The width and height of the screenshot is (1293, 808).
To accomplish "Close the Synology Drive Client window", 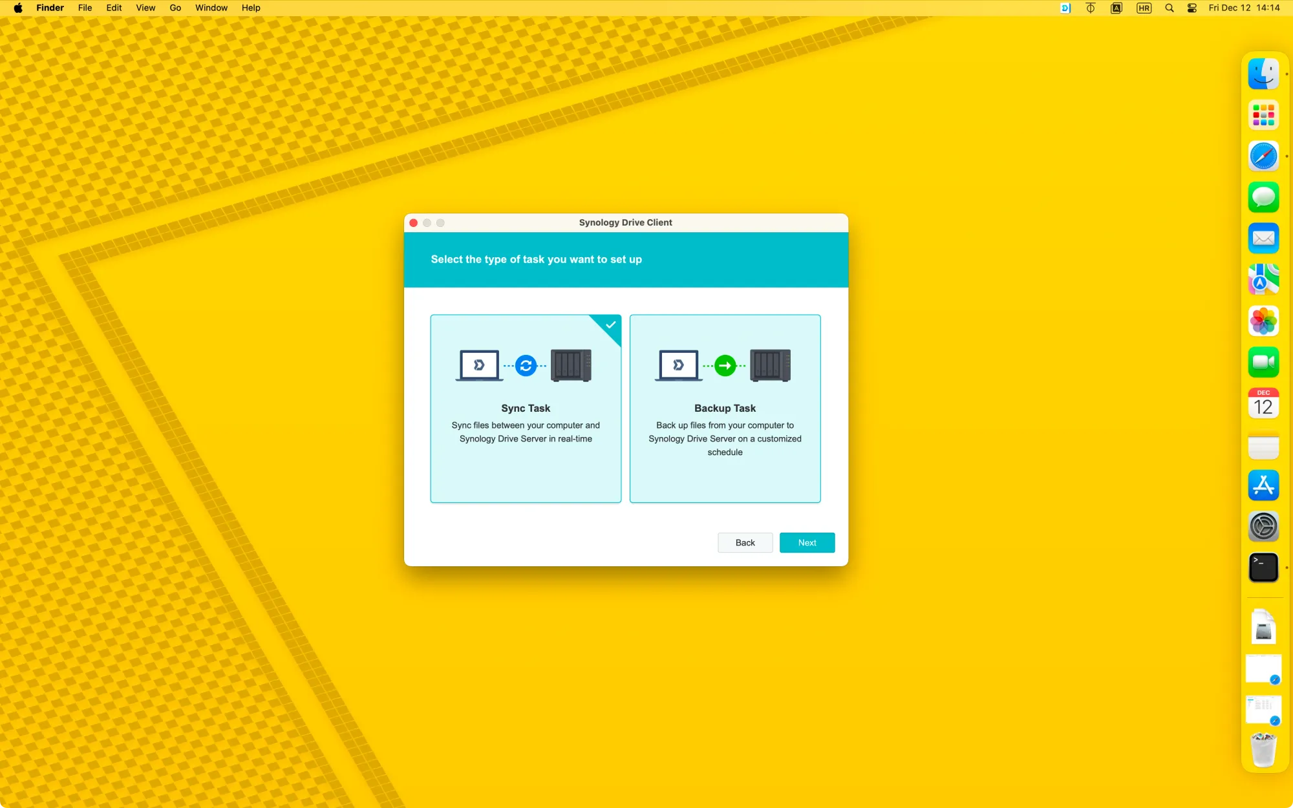I will (x=414, y=223).
